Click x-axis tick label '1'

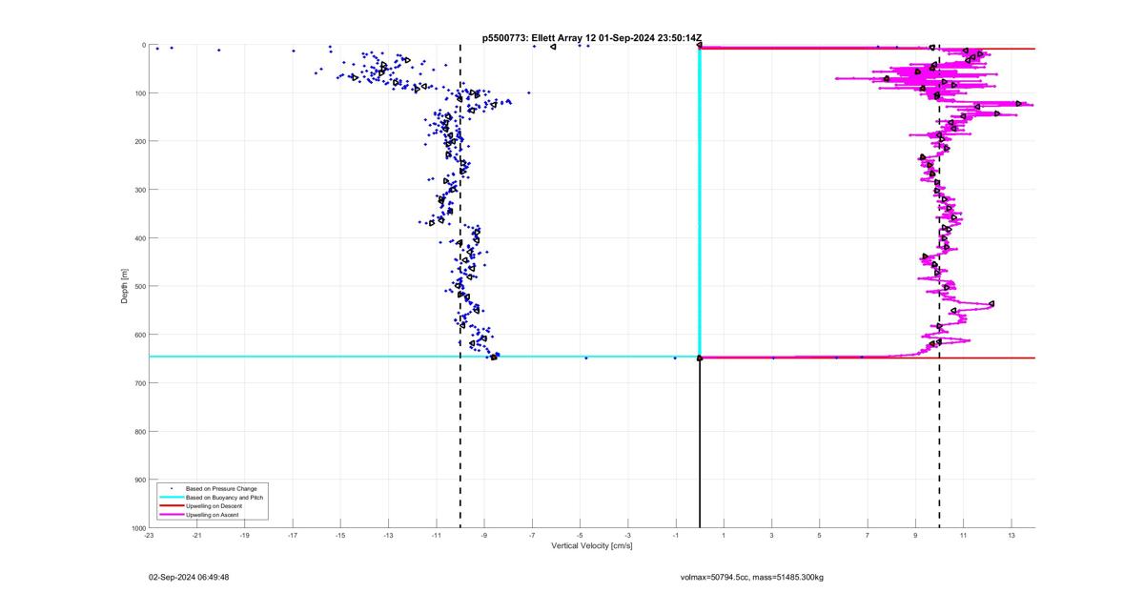(724, 536)
